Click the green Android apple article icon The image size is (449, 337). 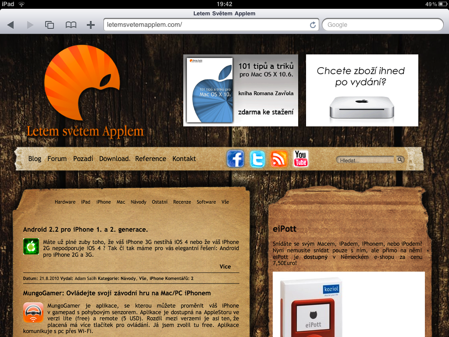(x=31, y=246)
